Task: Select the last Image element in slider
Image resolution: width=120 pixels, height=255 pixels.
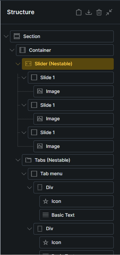Action: (73, 146)
